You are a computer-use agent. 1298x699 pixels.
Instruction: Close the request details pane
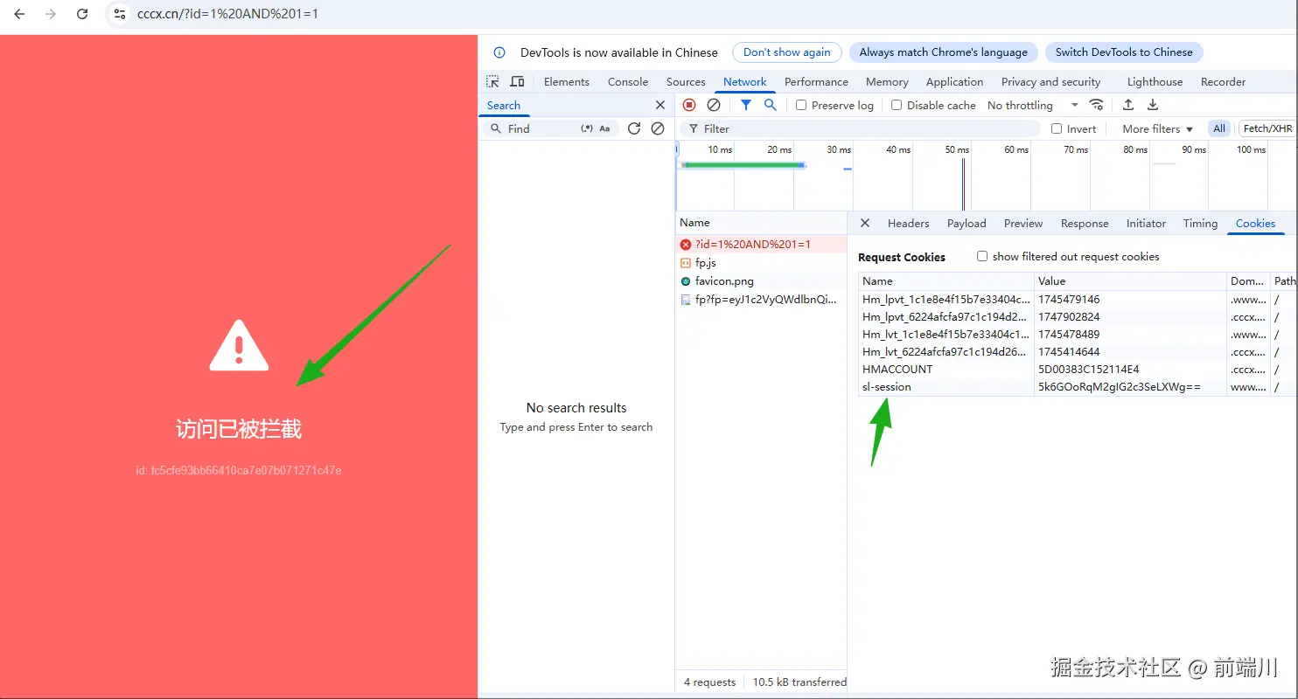pos(864,223)
